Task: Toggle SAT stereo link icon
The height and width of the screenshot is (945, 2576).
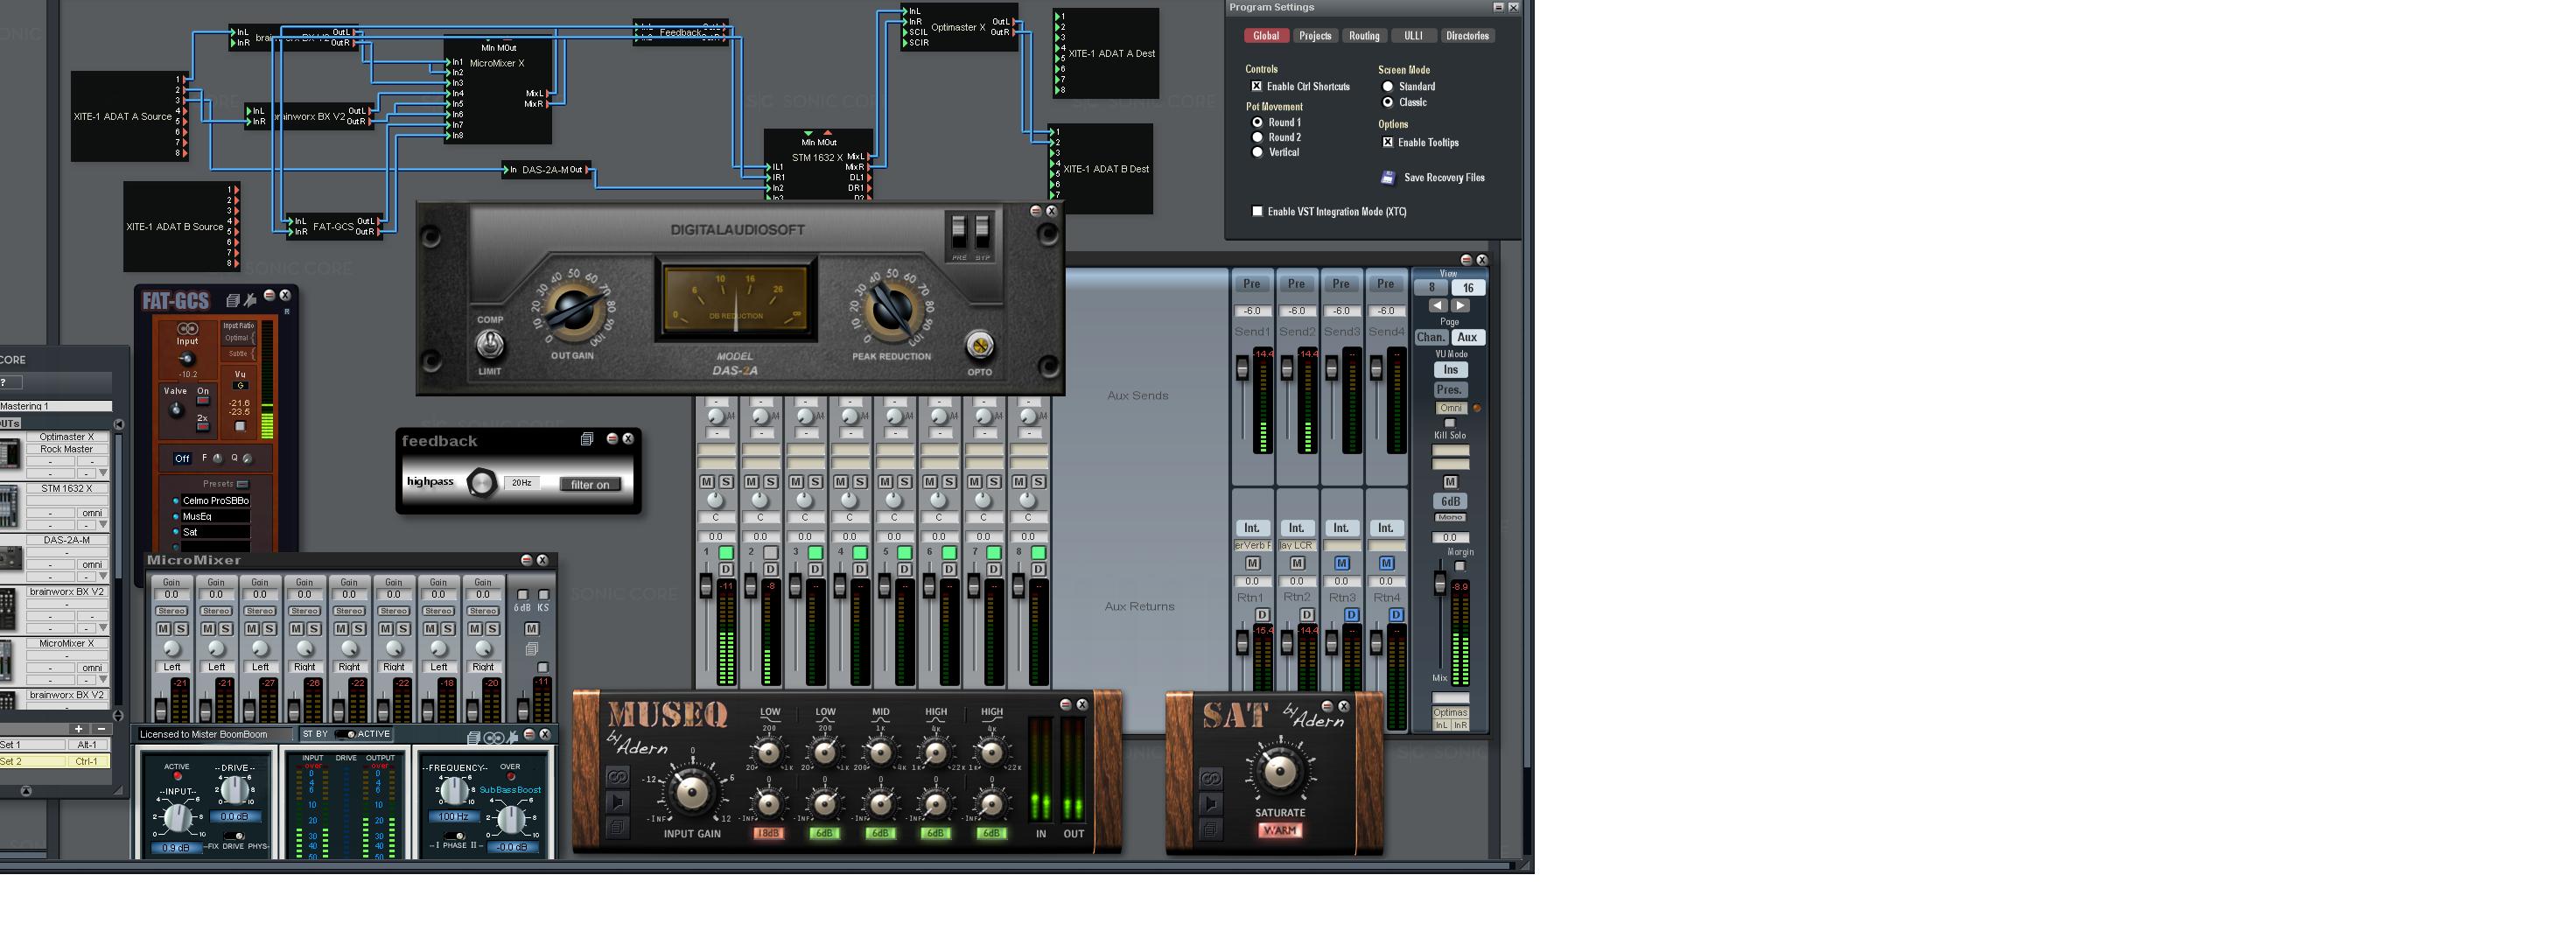Action: coord(1210,778)
